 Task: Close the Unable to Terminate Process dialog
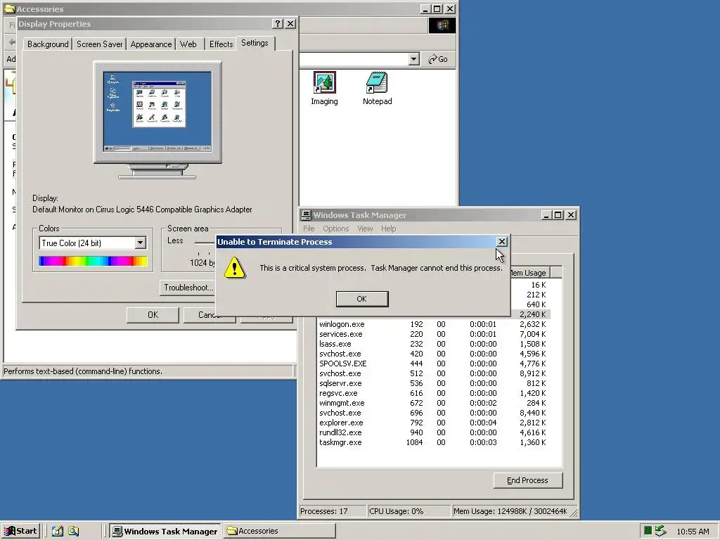(x=502, y=242)
